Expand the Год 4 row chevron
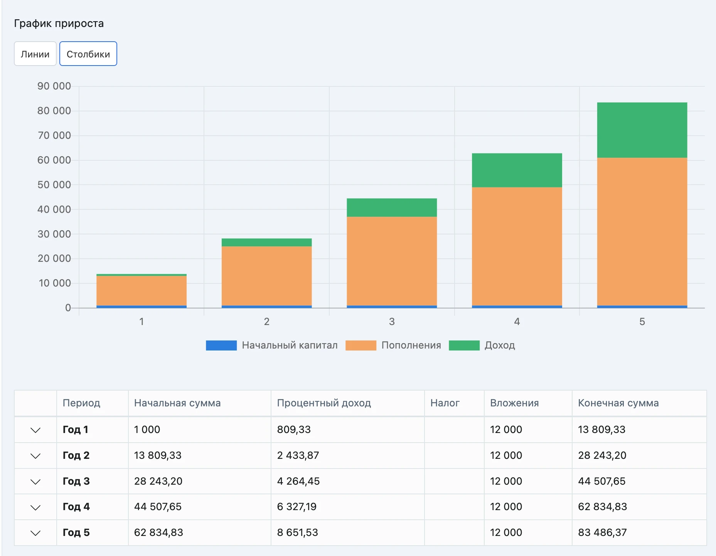Image resolution: width=716 pixels, height=556 pixels. click(35, 507)
